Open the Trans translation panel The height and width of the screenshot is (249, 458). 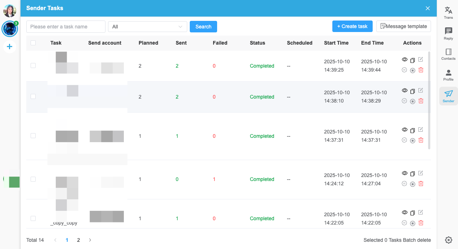[x=448, y=13]
